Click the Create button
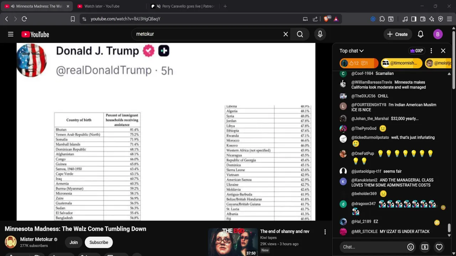 398,34
